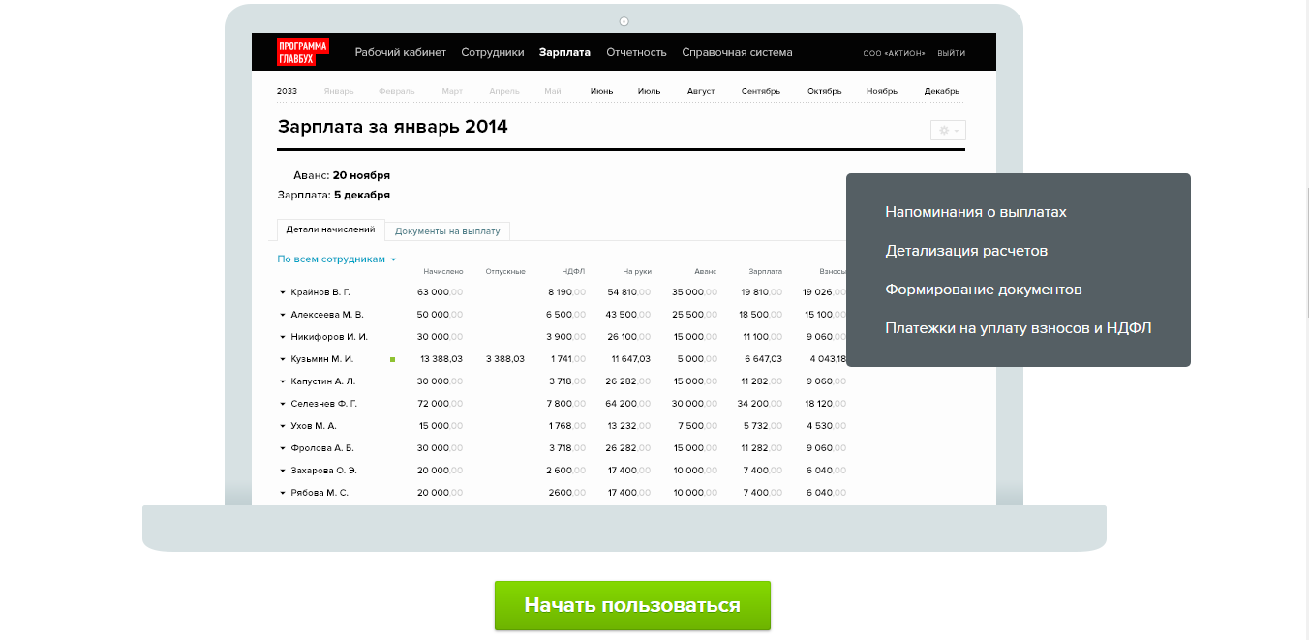
Task: Select Напоминания о выплатах feature item
Action: (x=975, y=212)
